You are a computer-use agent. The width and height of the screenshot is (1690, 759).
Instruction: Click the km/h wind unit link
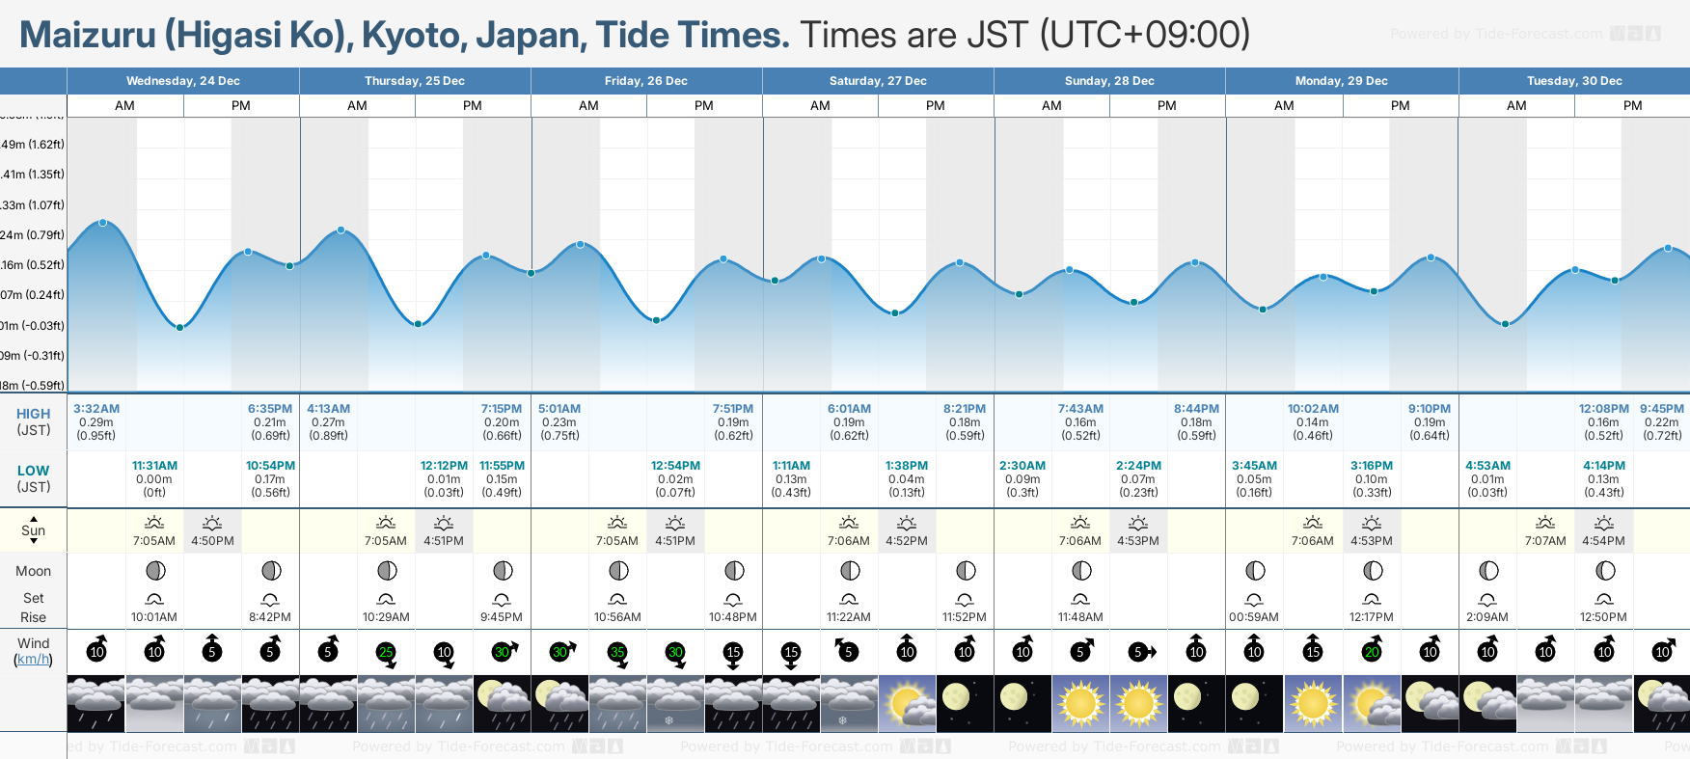click(x=33, y=660)
